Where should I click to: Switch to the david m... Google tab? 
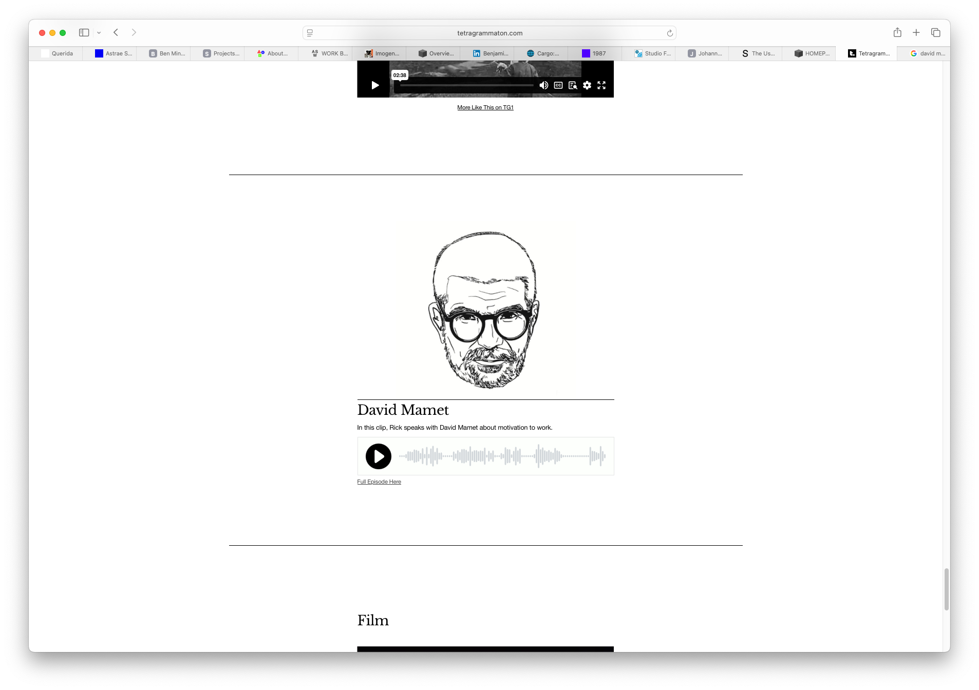[x=924, y=53]
